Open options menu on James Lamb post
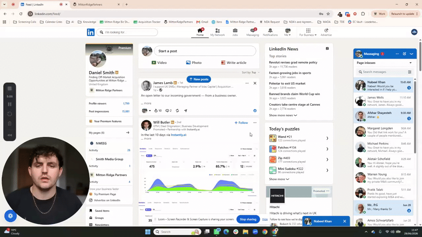Viewport: 422px width, 237px height. click(247, 83)
